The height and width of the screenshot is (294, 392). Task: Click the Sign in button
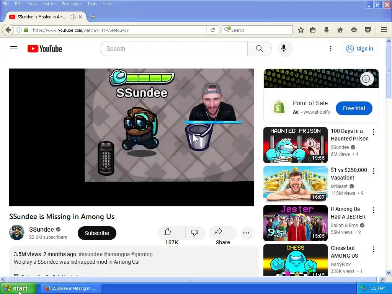click(360, 49)
